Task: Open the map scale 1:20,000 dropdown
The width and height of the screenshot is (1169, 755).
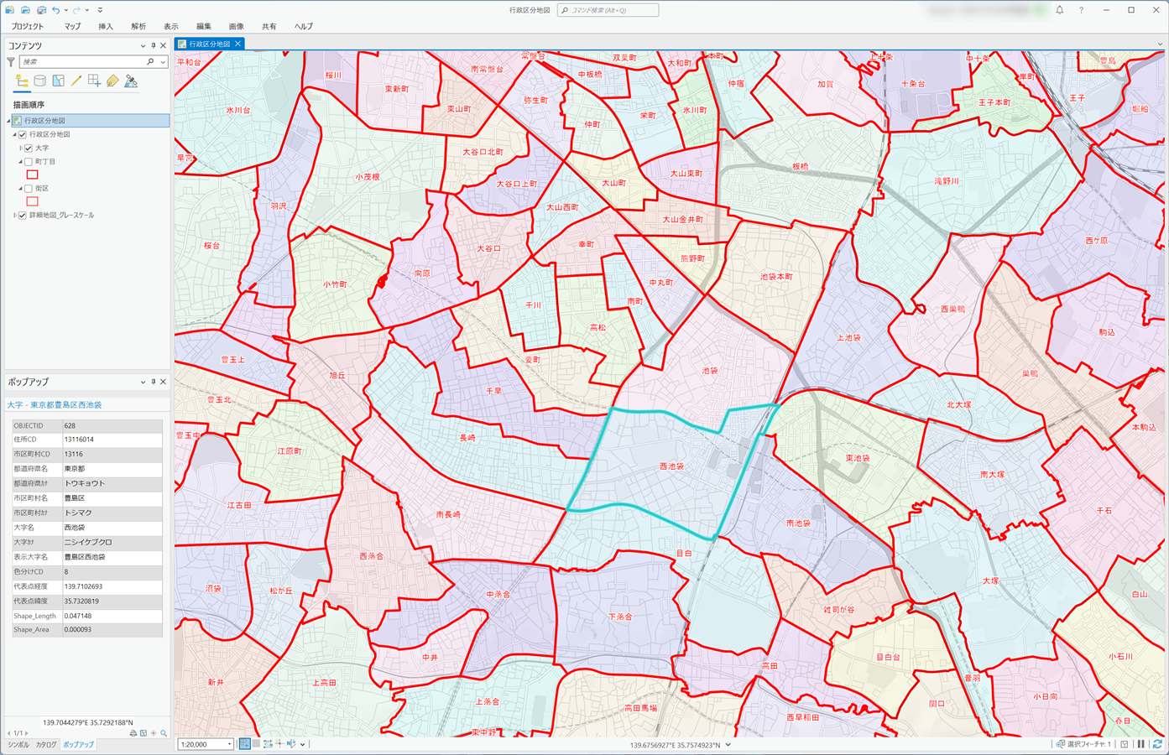Action: (x=229, y=744)
